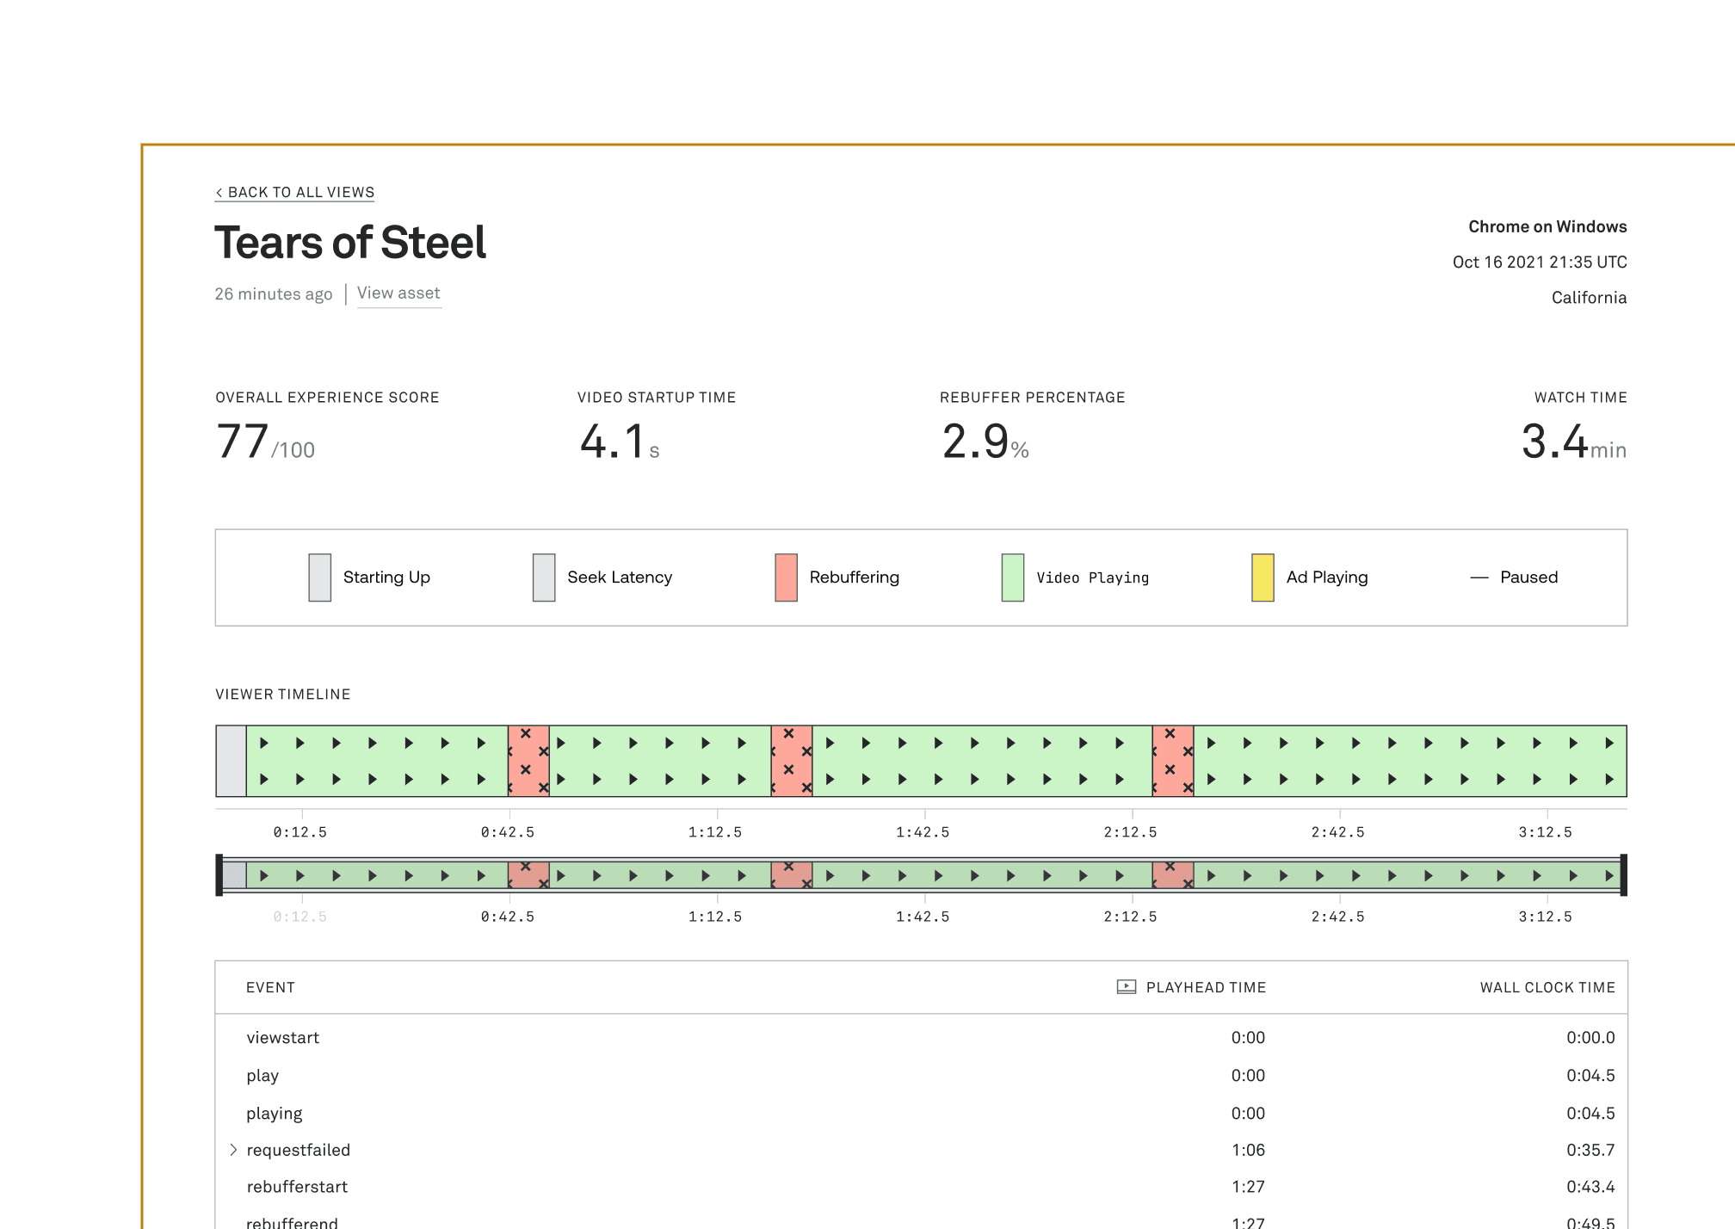Select the viewstart event row

click(x=282, y=1038)
